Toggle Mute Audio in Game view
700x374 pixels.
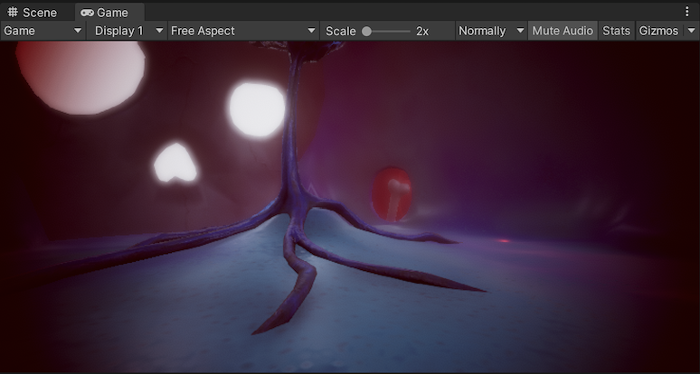[563, 31]
